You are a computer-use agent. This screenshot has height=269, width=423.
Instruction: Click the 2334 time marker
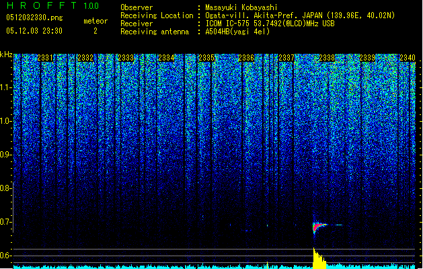[x=166, y=58]
